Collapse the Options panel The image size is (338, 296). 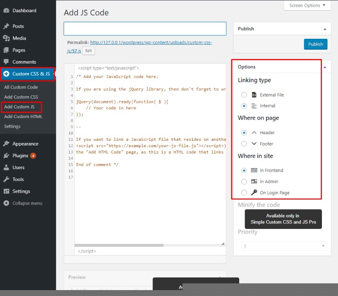pyautogui.click(x=325, y=67)
